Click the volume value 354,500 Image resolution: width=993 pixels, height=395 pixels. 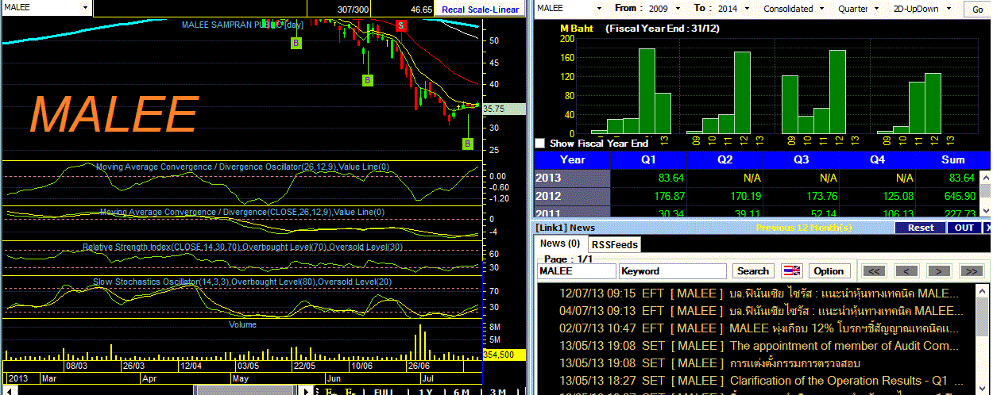pos(503,355)
